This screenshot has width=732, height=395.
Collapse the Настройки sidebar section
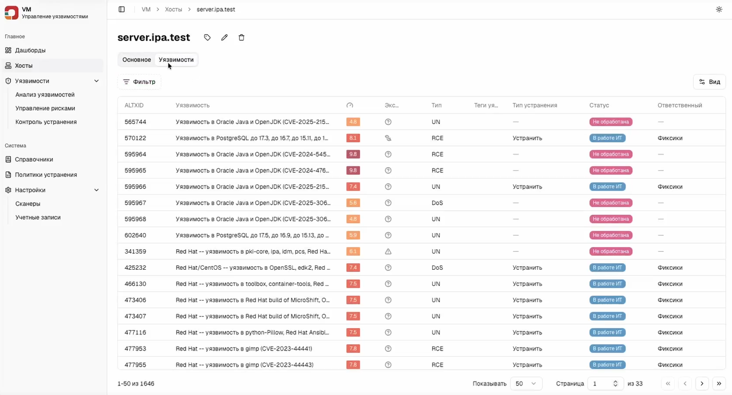point(96,190)
